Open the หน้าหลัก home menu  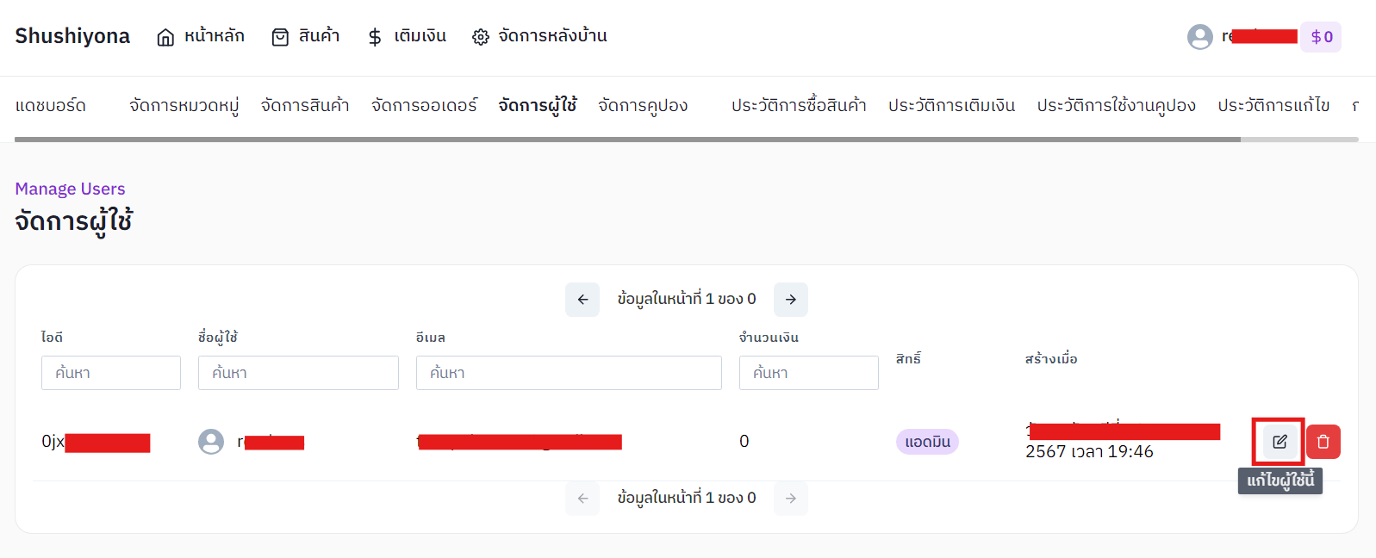(x=201, y=36)
